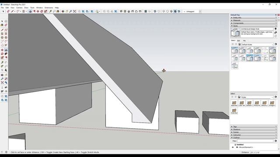Select Shaded With Textures face style icon
The width and height of the screenshot is (280, 157).
[175, 11]
